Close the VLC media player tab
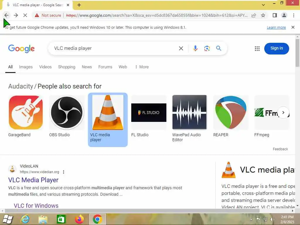The image size is (300, 225). tap(68, 5)
